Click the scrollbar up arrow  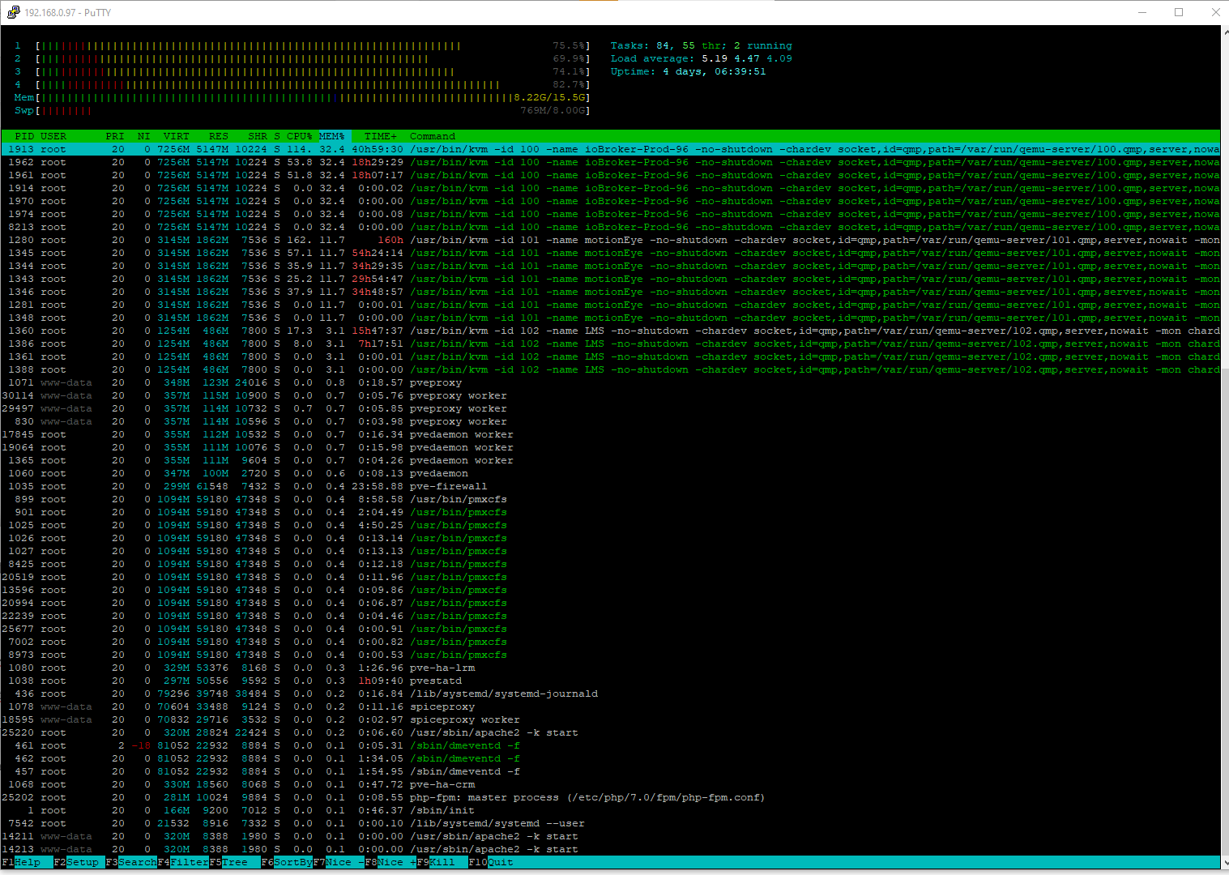pyautogui.click(x=1225, y=32)
